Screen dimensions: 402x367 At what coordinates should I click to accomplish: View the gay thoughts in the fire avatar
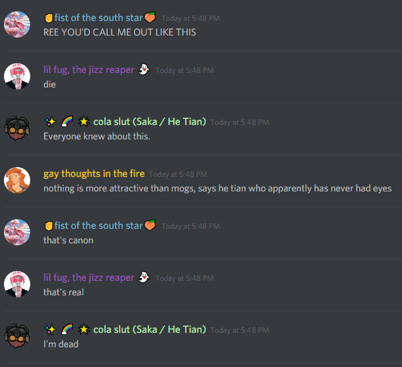click(17, 180)
